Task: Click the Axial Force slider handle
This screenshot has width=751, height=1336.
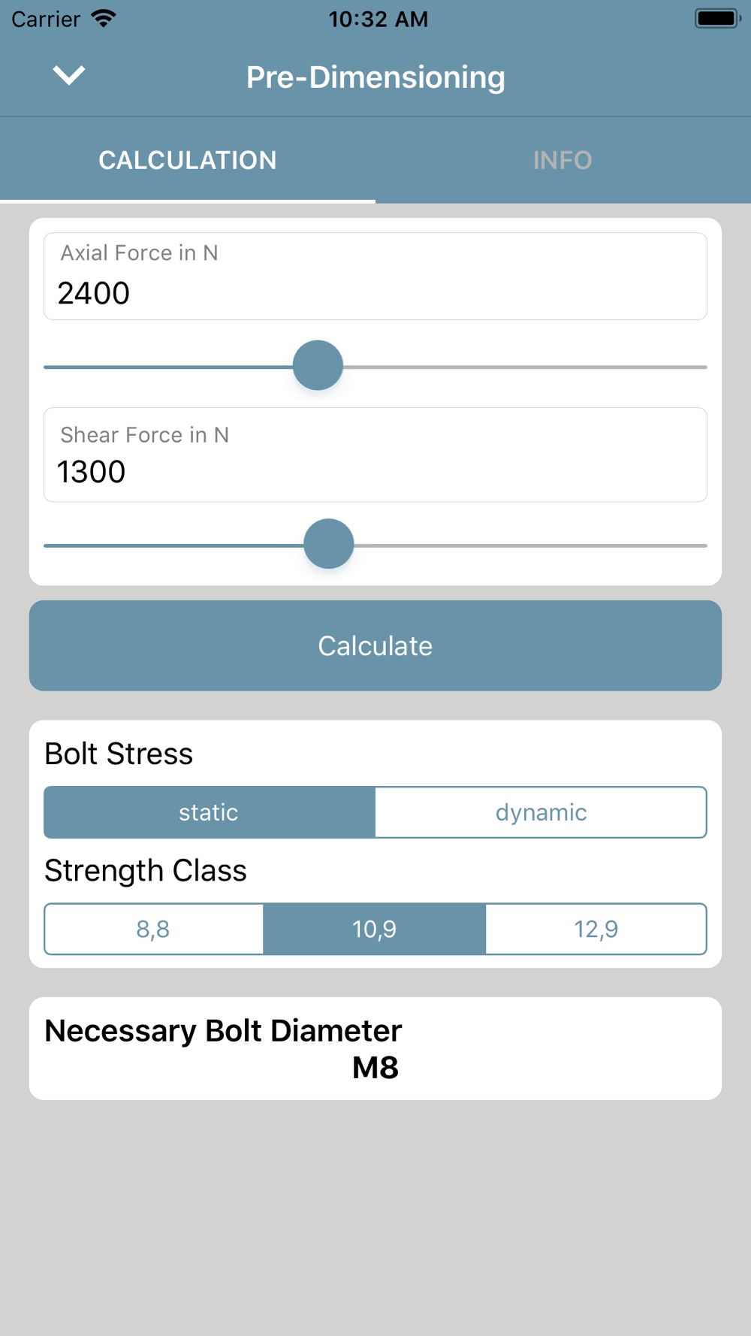Action: coord(318,366)
